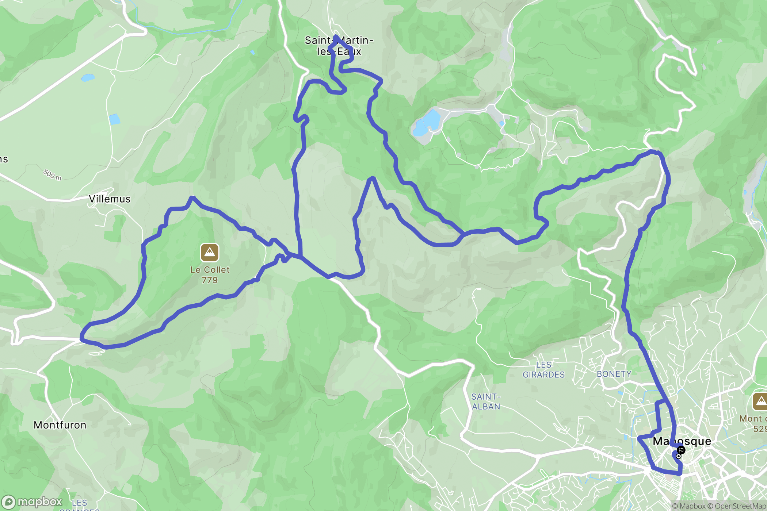Select the Montfuron village label

(x=60, y=425)
